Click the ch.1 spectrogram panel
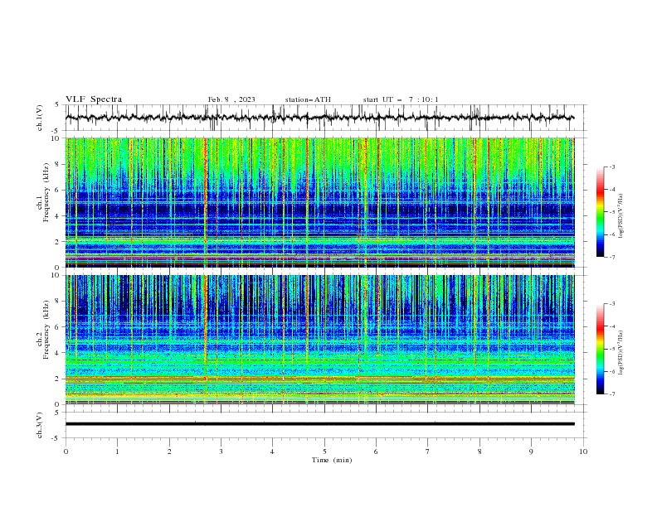657x507 pixels. 320,202
